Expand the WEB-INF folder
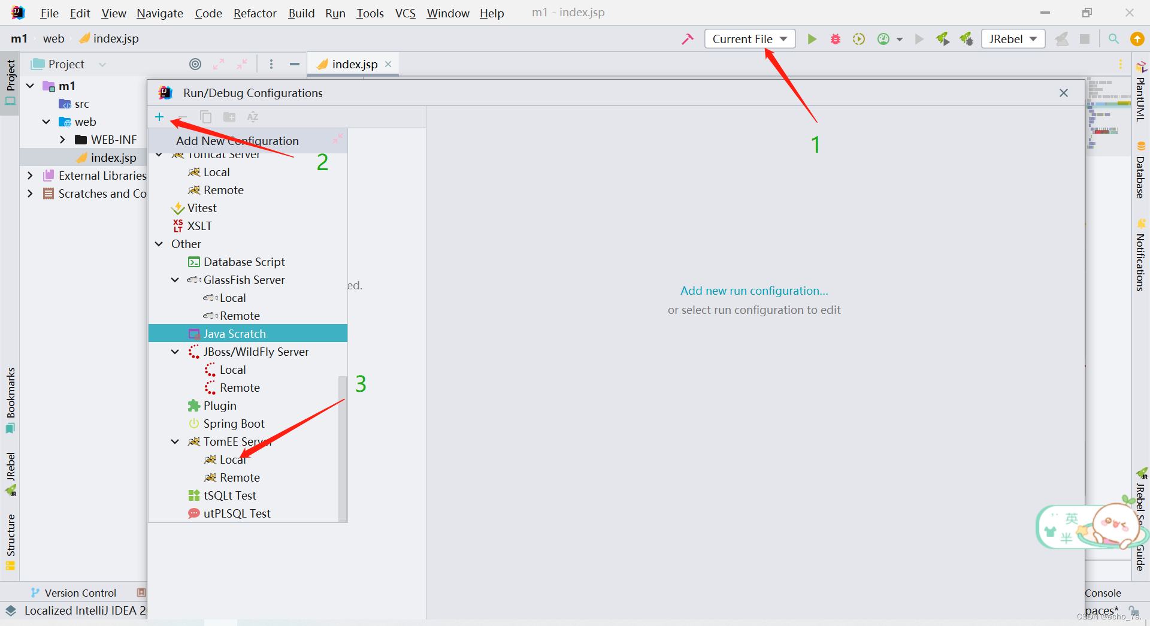This screenshot has width=1150, height=626. pos(62,140)
